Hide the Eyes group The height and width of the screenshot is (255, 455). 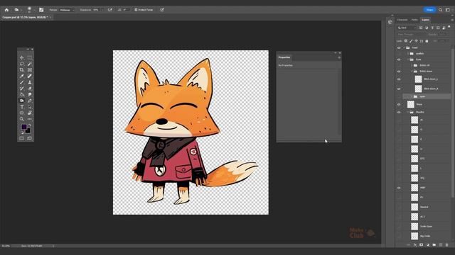click(399, 59)
